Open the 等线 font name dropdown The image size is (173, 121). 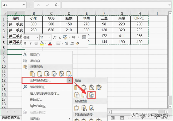point(37,37)
